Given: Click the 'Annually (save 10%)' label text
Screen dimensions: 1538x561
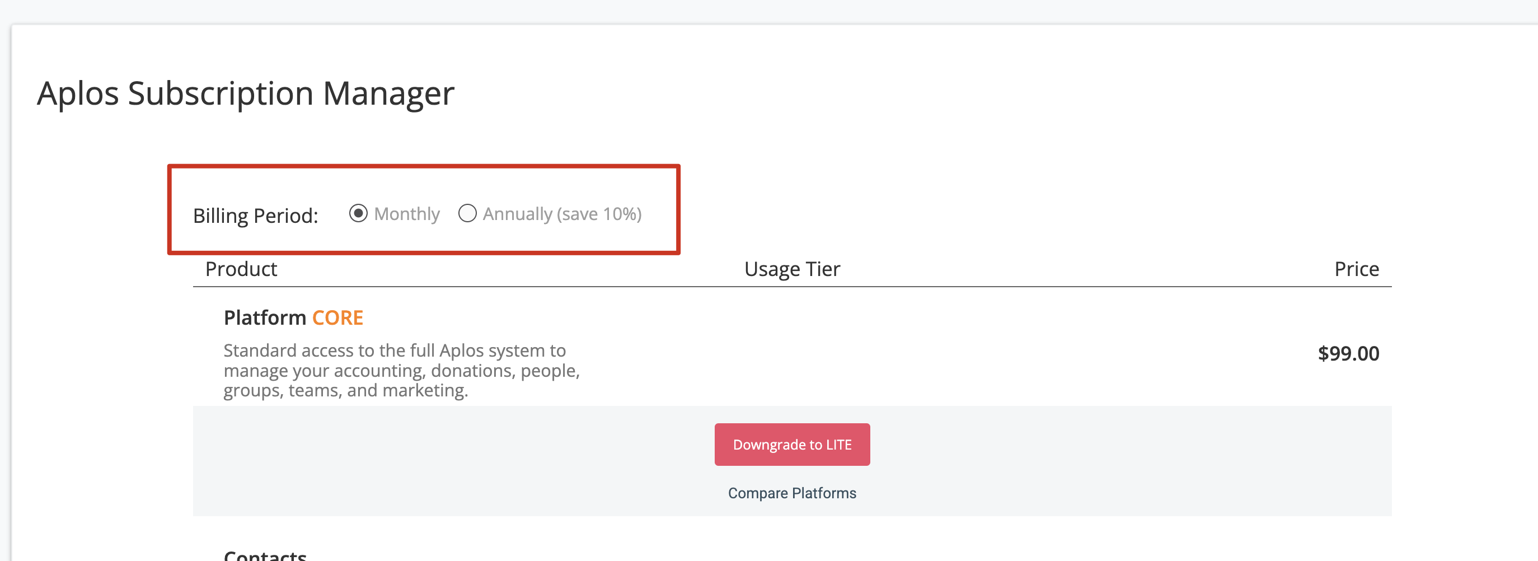Looking at the screenshot, I should (562, 214).
